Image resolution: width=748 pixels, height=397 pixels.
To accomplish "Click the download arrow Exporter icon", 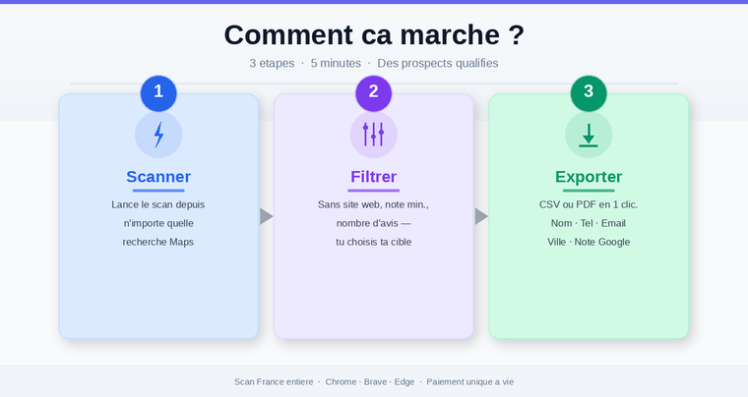I will (589, 135).
